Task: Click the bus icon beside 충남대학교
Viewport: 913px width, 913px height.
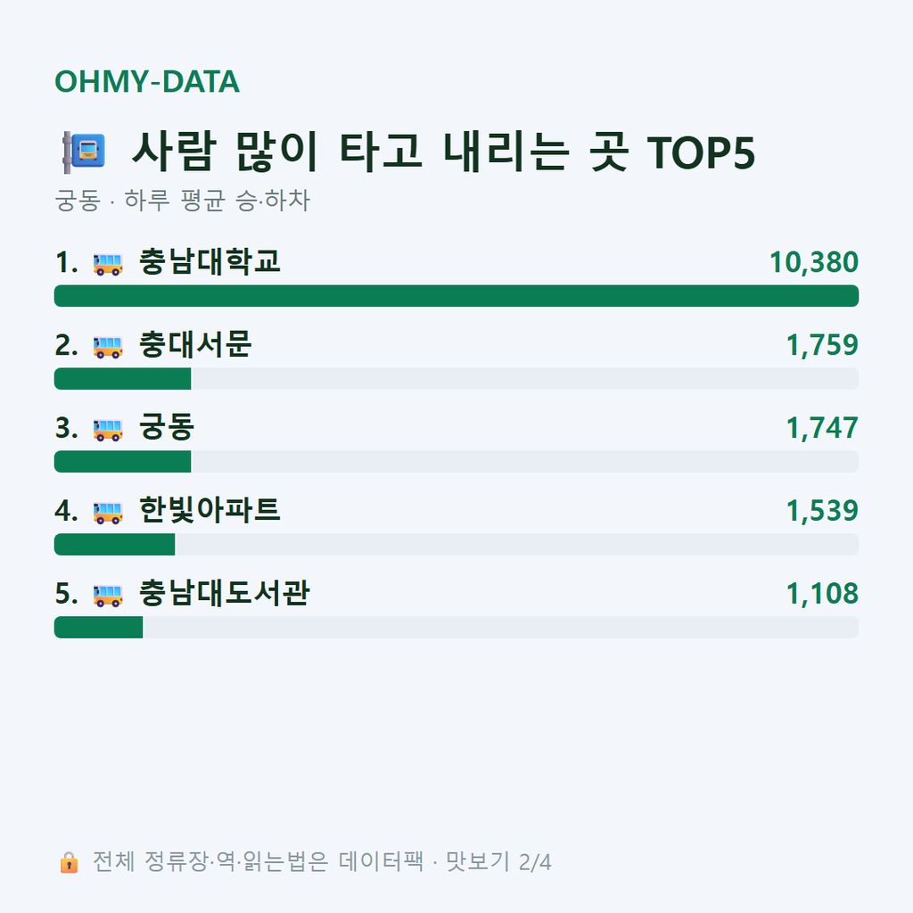Action: (x=108, y=264)
